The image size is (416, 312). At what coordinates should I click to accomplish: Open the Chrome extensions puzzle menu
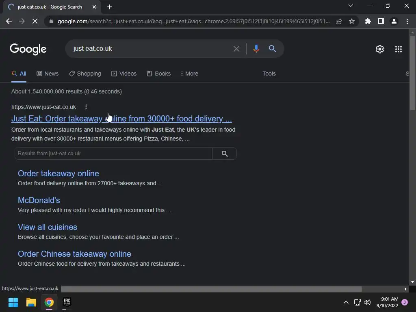point(368,21)
